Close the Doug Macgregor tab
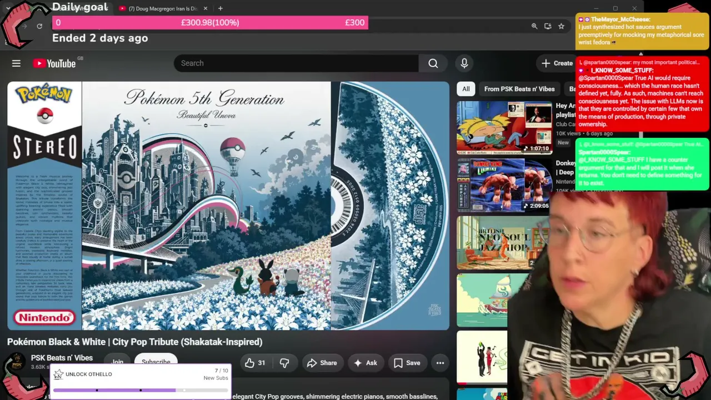Viewport: 711px width, 400px height. 206,8
